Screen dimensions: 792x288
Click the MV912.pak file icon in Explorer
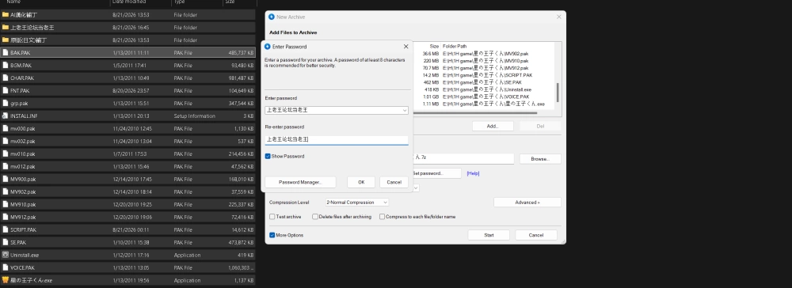pos(6,217)
